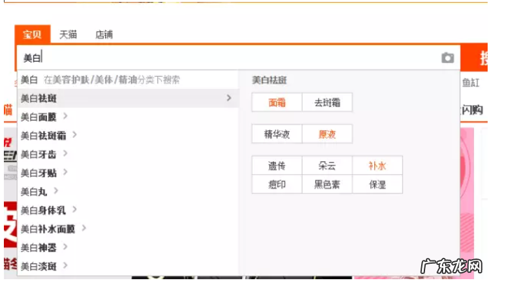Choose the 遗传 refinement tag
Image resolution: width=507 pixels, height=285 pixels.
pos(277,166)
